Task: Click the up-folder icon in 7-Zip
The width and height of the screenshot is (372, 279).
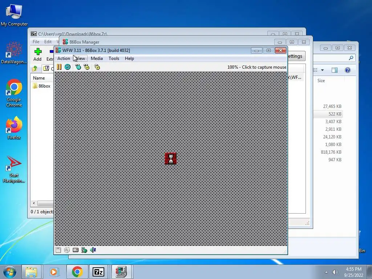Action: [x=35, y=69]
